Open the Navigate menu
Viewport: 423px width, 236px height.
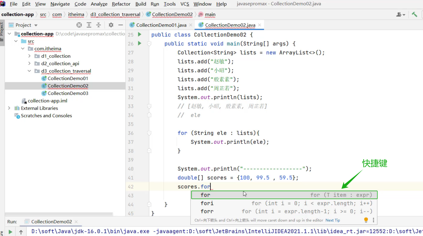60,4
